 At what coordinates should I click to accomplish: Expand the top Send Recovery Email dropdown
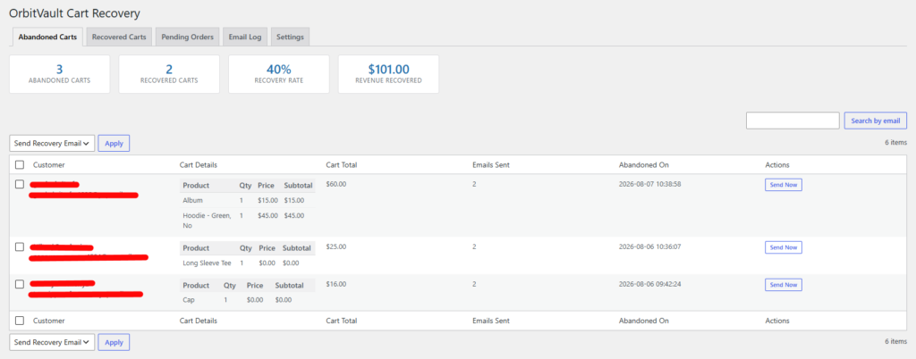(x=52, y=143)
